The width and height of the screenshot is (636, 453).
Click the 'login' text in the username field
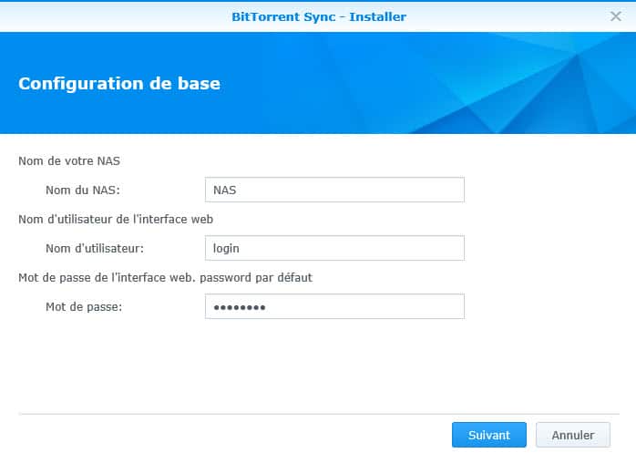tap(226, 249)
